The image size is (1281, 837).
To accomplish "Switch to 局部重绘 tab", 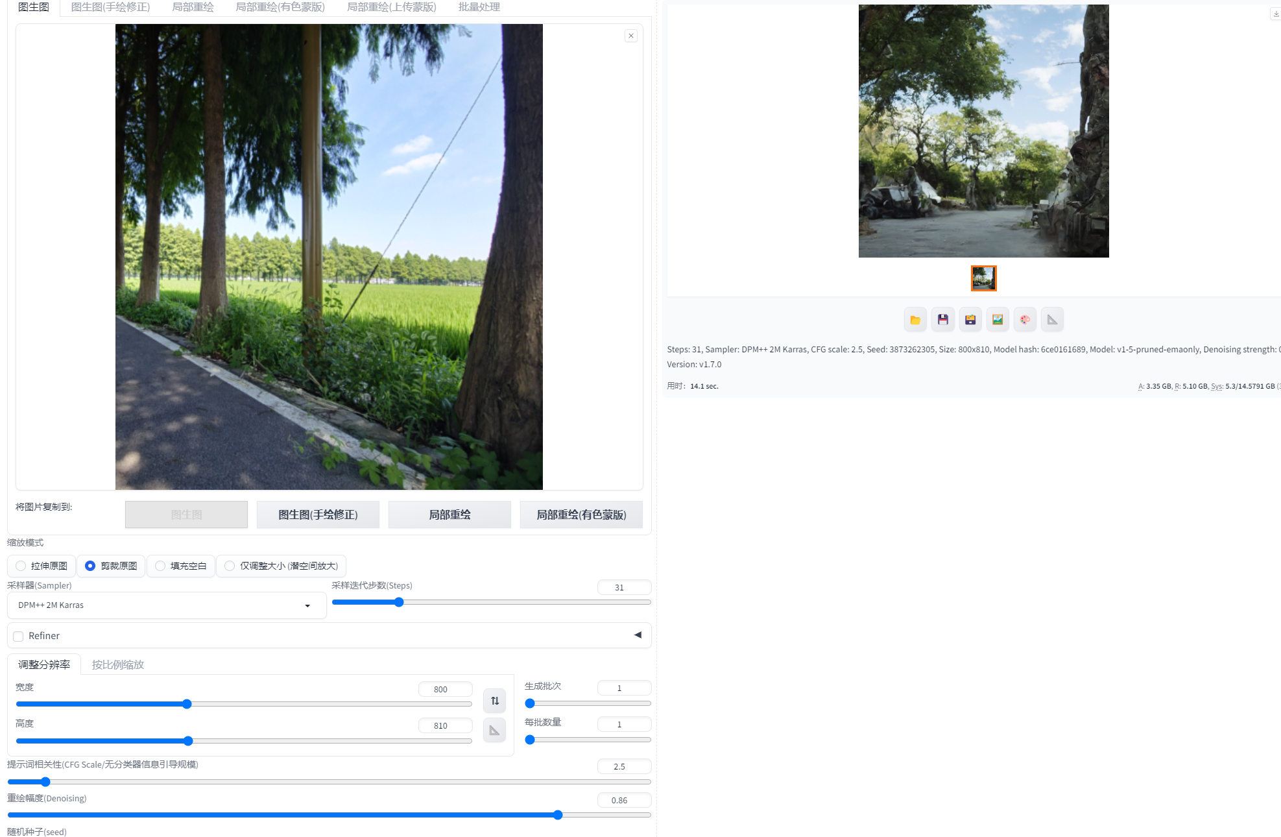I will point(193,7).
